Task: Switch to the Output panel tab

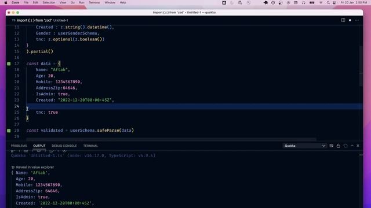Action: (39, 146)
